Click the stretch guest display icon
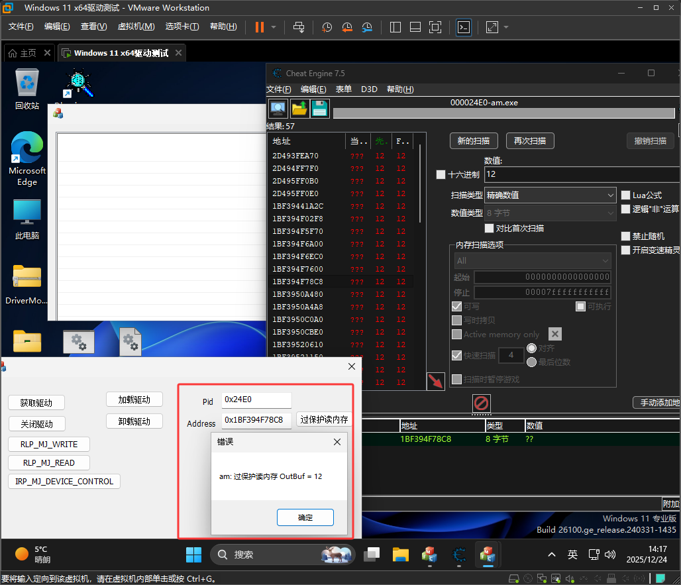Viewport: 681px width, 585px height. 492,27
